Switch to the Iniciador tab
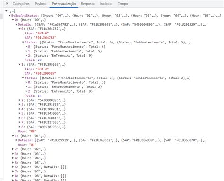The image size is (224, 181). (x=106, y=4)
